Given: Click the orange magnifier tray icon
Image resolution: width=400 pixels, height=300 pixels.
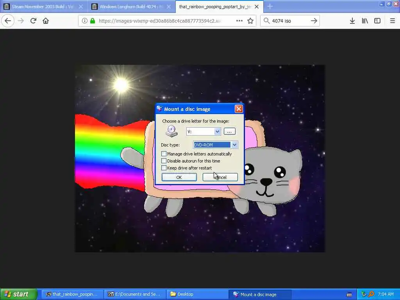Looking at the screenshot, I should [x=371, y=294].
